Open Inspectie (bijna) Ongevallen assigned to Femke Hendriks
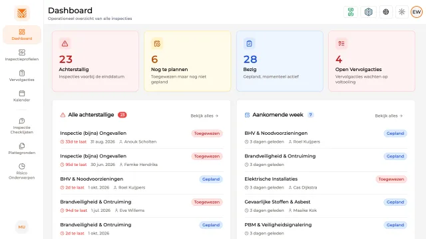This screenshot has width=426, height=239. (x=142, y=160)
